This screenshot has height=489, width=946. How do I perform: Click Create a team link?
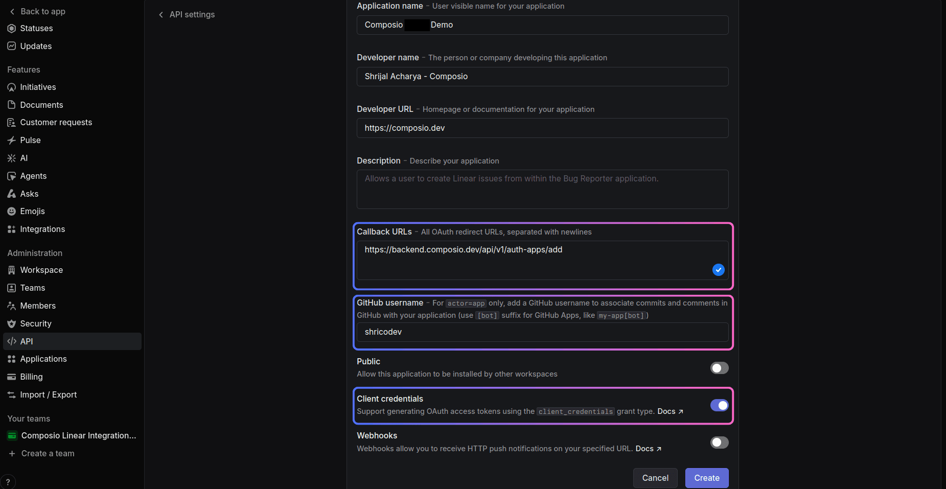click(48, 453)
